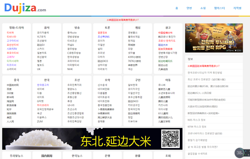Open the 연변산장 link
This screenshot has height=159, width=250.
163,57
